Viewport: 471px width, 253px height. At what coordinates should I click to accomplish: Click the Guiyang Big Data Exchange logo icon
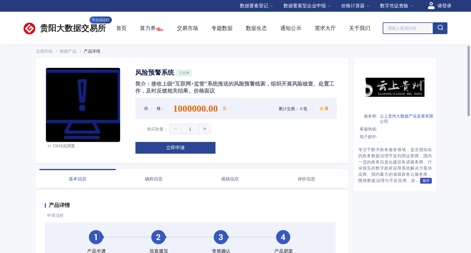pos(29,29)
